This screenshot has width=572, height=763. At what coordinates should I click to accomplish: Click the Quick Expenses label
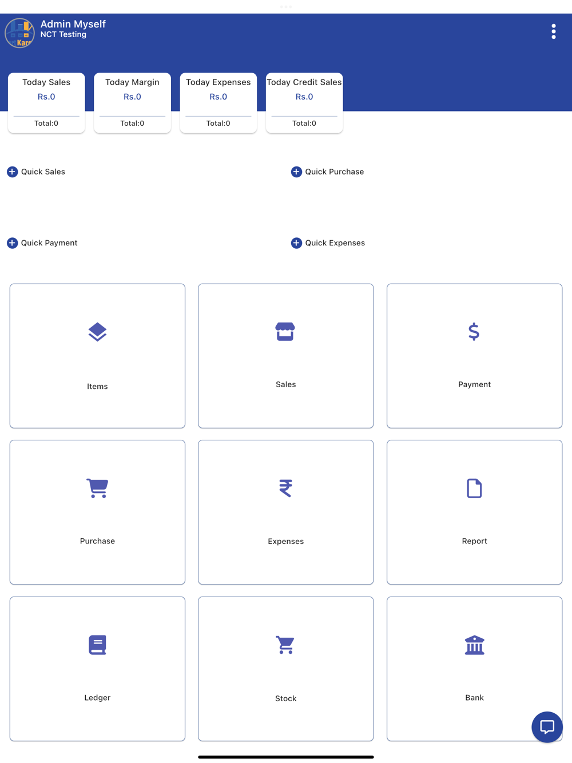pyautogui.click(x=335, y=243)
